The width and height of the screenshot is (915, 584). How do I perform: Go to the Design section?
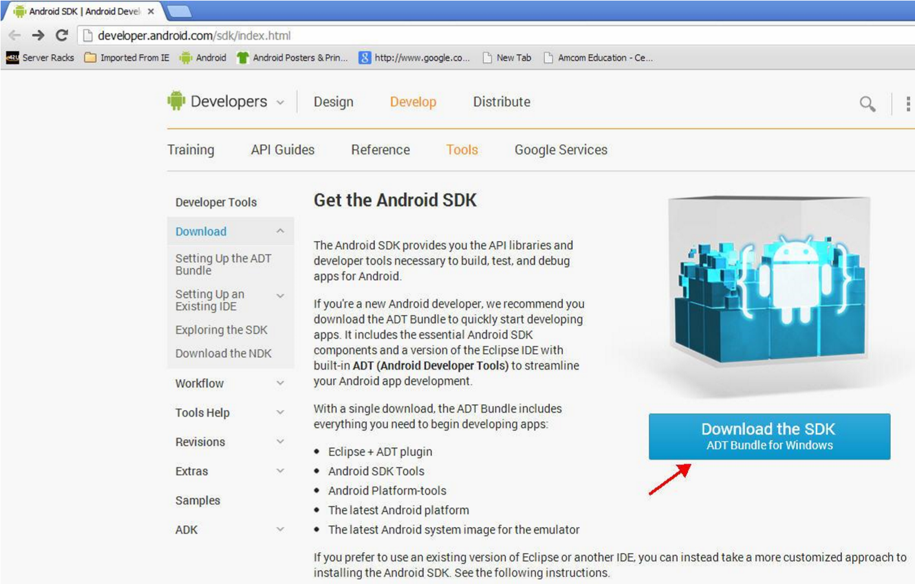click(x=333, y=102)
